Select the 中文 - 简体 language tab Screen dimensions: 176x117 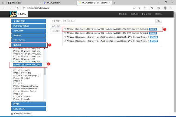[x=56, y=26]
